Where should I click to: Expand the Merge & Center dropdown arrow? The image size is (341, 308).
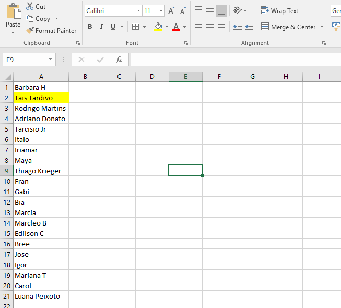point(322,27)
